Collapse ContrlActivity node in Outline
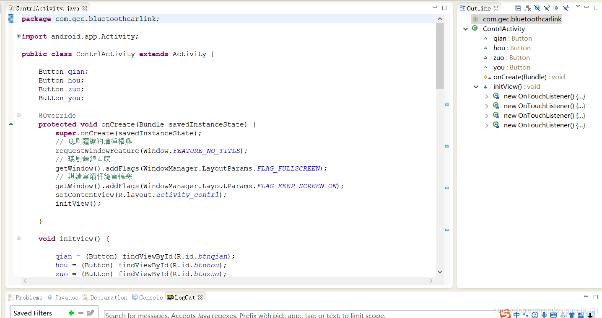 pyautogui.click(x=465, y=29)
